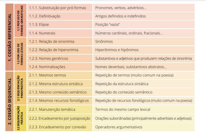Select the 'Operadores argumentativos' description cell

(119, 127)
